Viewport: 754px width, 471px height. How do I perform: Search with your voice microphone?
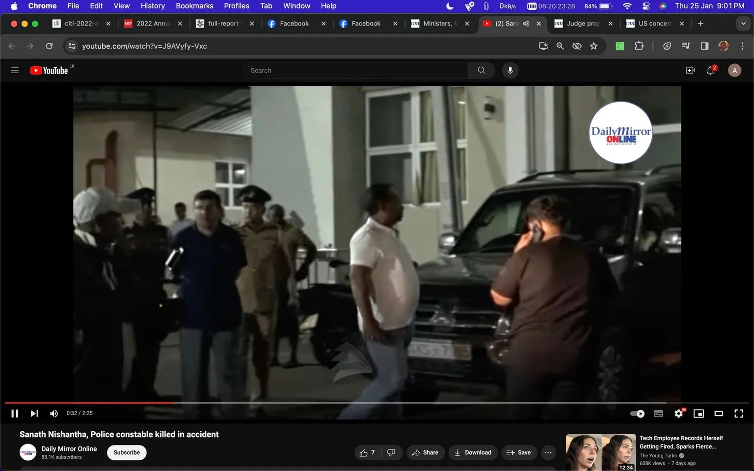[x=510, y=70]
